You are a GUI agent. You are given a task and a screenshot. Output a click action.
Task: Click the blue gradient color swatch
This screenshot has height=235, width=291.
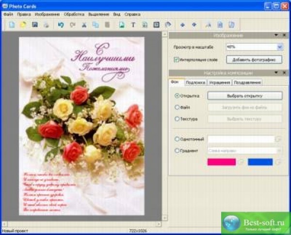point(260,162)
